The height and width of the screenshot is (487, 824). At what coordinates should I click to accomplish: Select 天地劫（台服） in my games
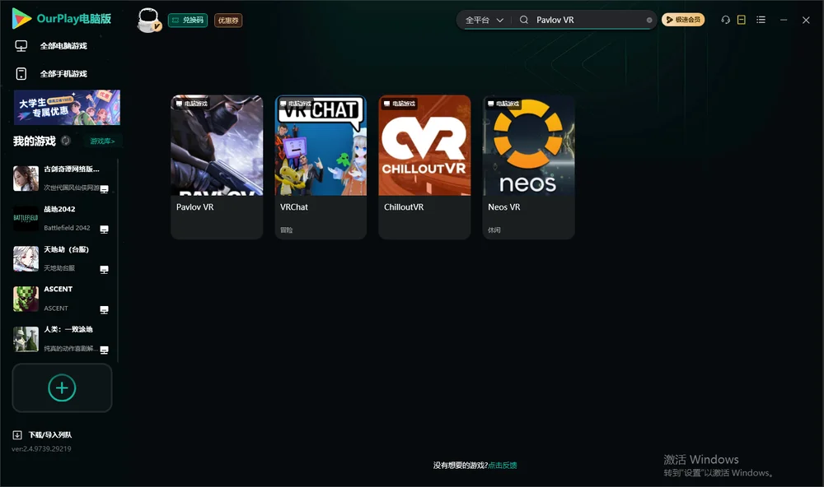pyautogui.click(x=62, y=259)
